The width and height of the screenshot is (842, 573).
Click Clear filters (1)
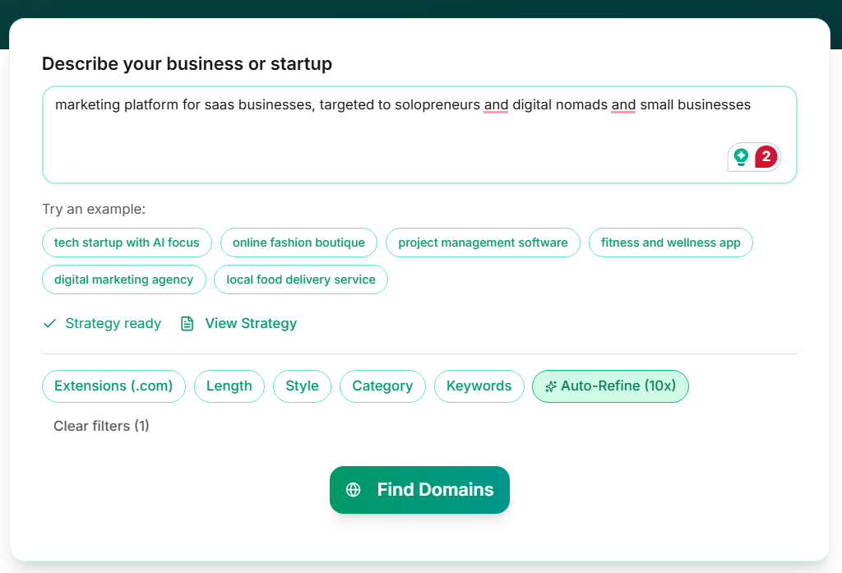101,426
